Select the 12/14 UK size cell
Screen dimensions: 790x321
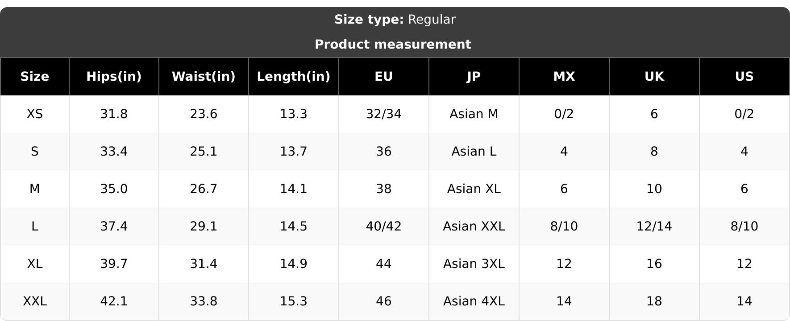point(654,226)
